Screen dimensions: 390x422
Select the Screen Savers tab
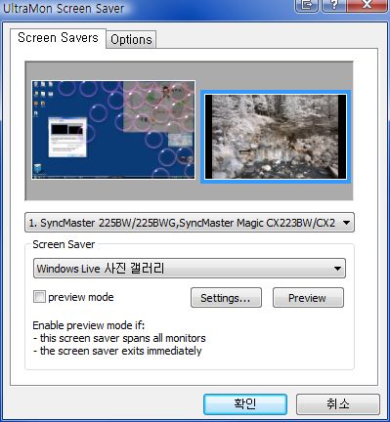point(58,38)
